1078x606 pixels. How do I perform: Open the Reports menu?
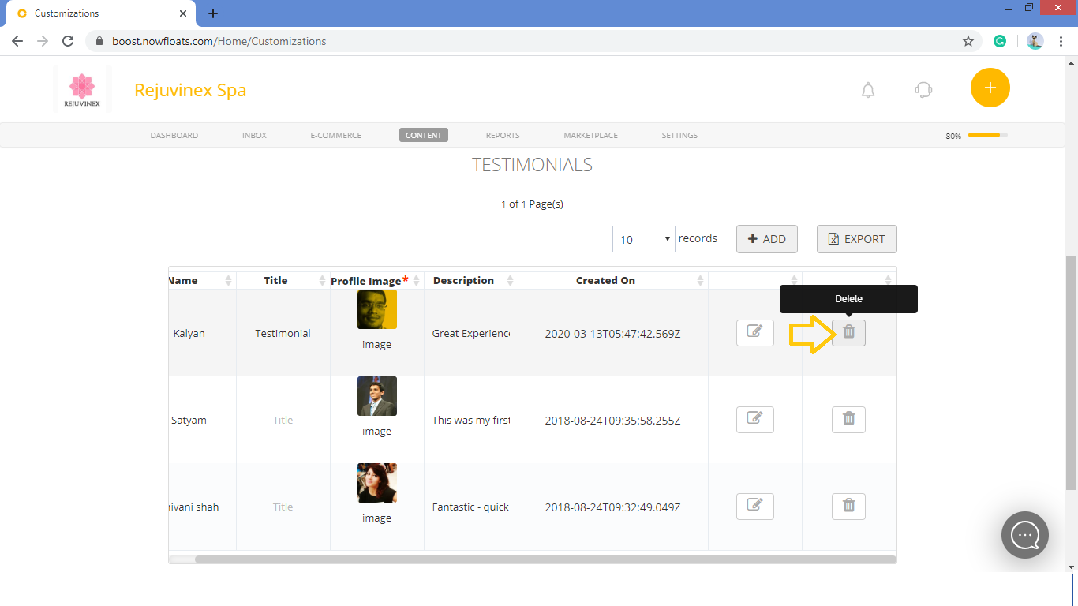[503, 136]
